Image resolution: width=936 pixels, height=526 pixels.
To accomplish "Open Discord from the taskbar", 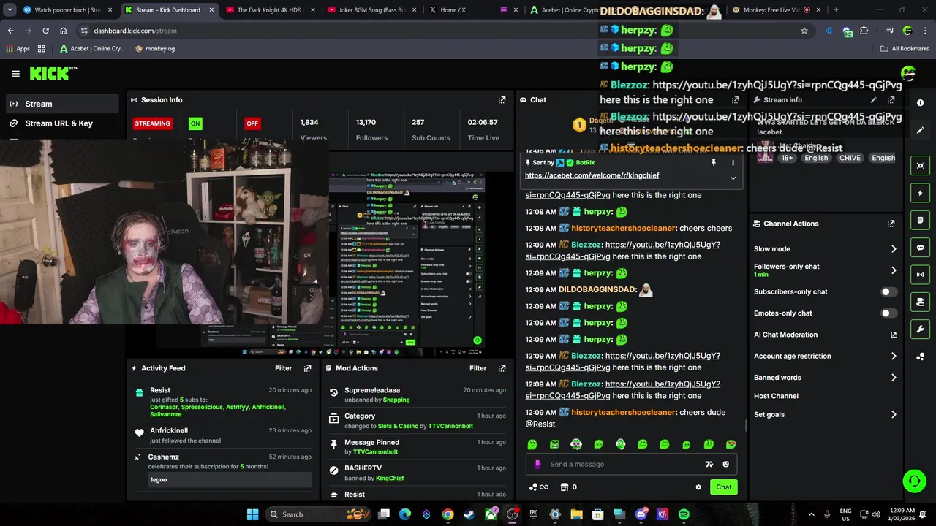I will (641, 514).
